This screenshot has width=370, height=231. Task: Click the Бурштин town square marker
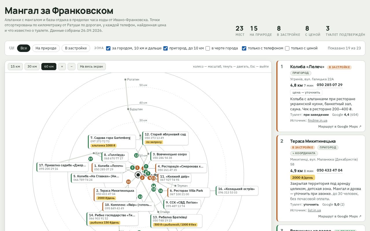[x=128, y=109]
